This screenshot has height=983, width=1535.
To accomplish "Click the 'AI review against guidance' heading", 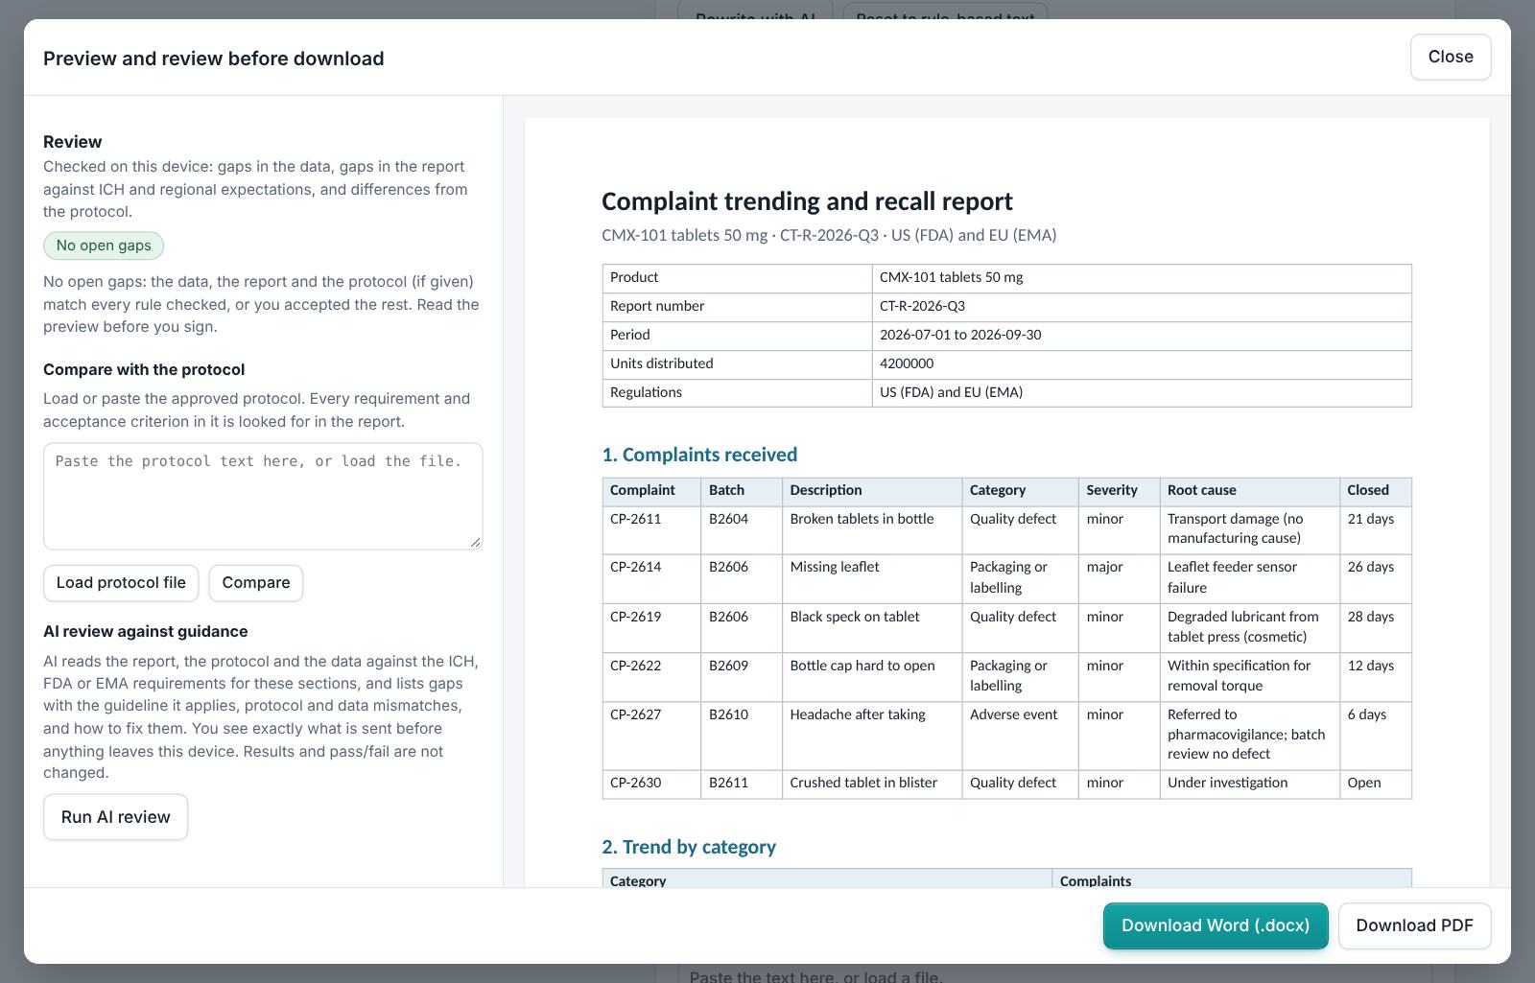I will click(146, 631).
